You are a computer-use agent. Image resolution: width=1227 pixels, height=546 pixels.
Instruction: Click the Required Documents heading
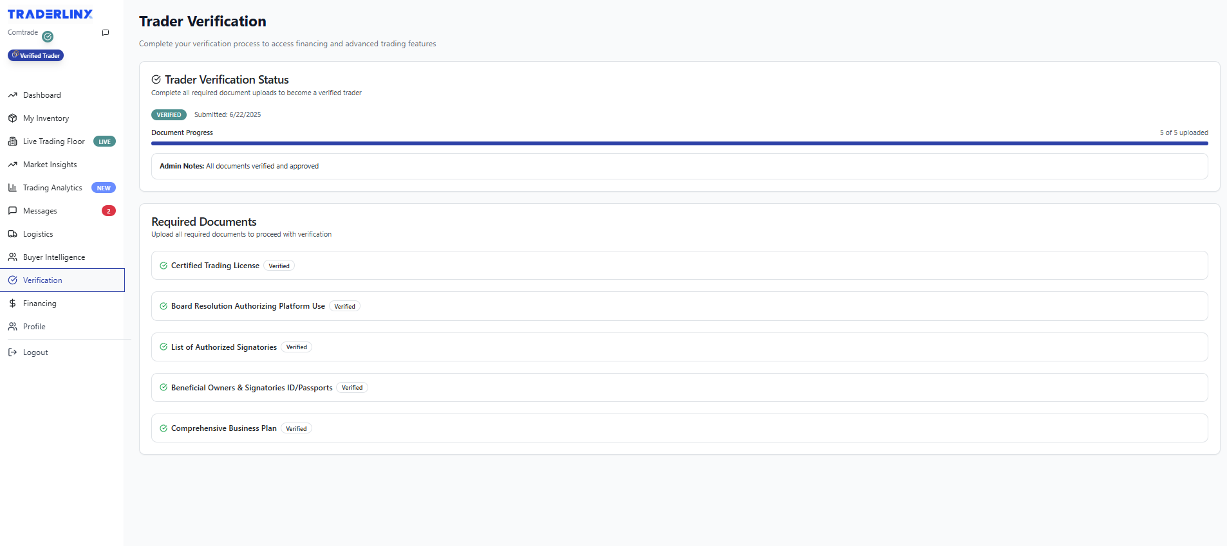(x=204, y=222)
